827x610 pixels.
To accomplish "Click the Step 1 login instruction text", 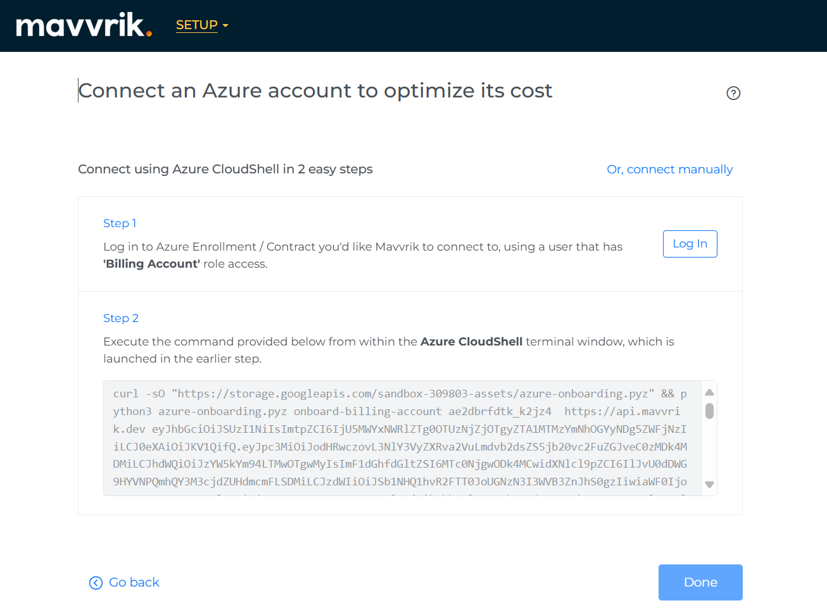I will pos(362,247).
